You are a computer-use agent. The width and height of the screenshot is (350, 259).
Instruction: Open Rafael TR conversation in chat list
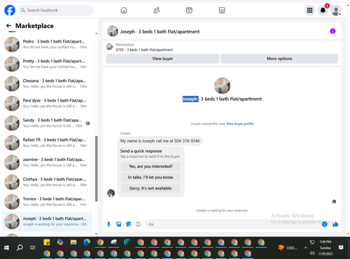tap(47, 143)
